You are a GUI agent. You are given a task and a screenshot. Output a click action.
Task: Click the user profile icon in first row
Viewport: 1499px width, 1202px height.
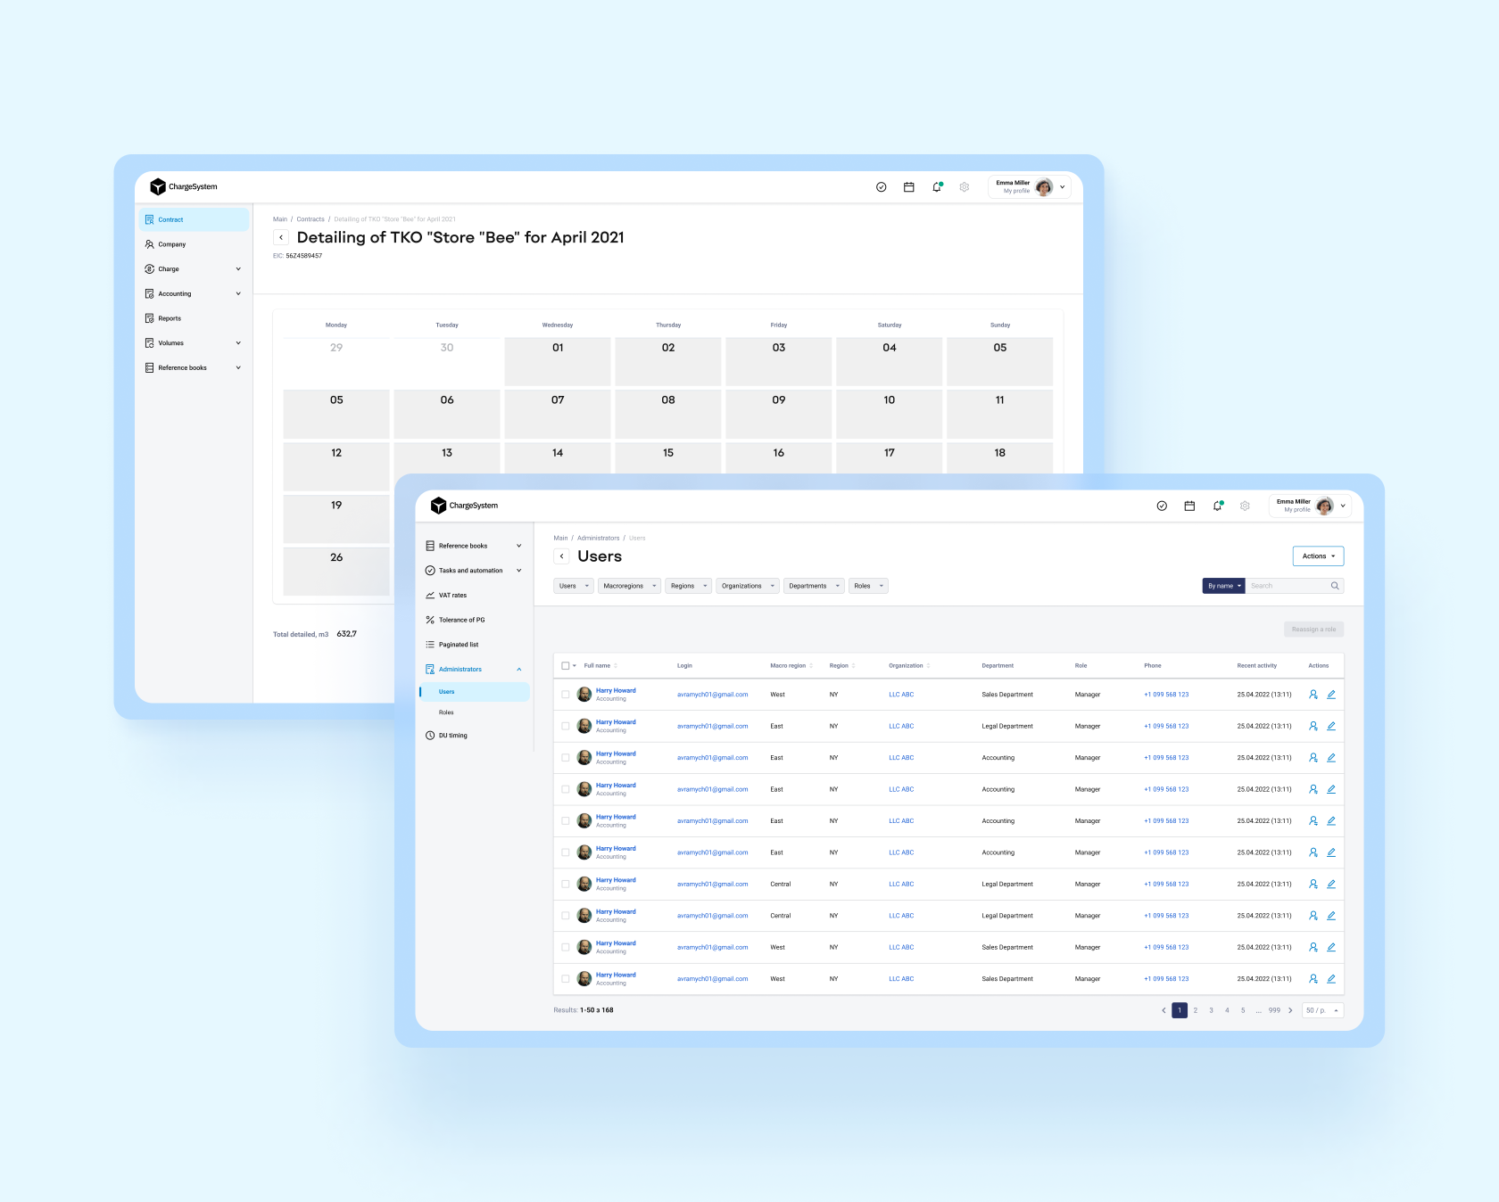pos(1313,695)
